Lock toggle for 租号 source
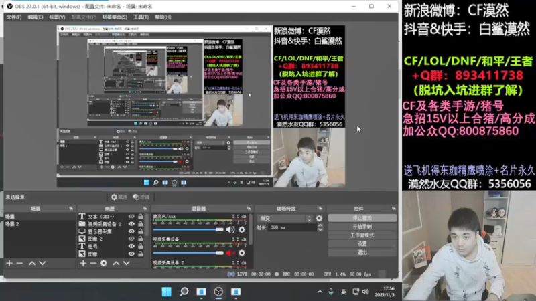The width and height of the screenshot is (536, 301). click(x=141, y=246)
